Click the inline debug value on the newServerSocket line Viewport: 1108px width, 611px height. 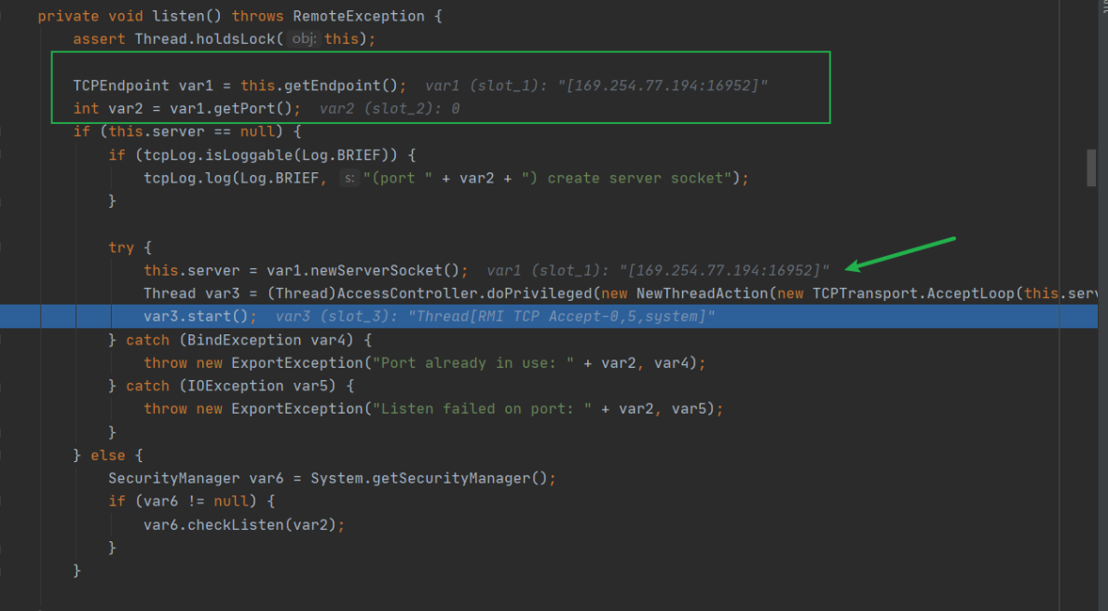tap(657, 270)
